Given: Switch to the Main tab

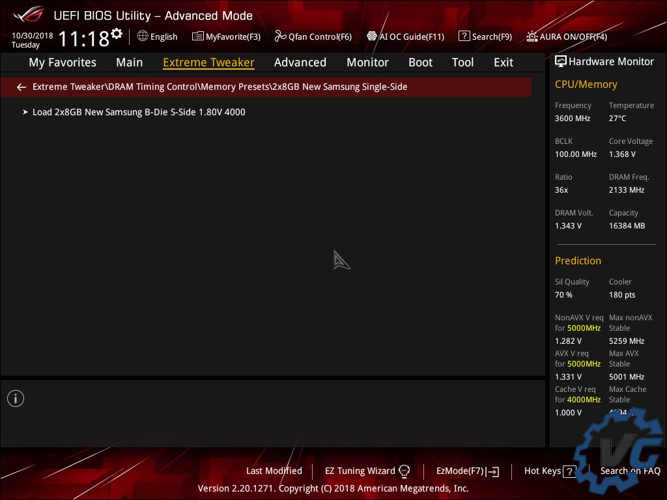Looking at the screenshot, I should click(x=129, y=62).
